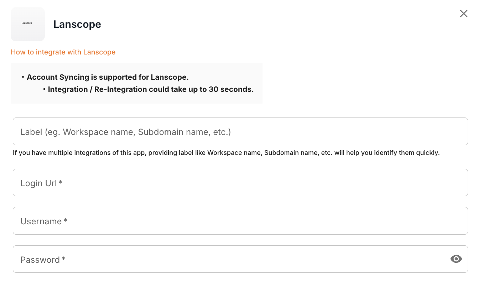Click the Lanscope app logo tile
Image resolution: width=478 pixels, height=282 pixels.
[28, 24]
